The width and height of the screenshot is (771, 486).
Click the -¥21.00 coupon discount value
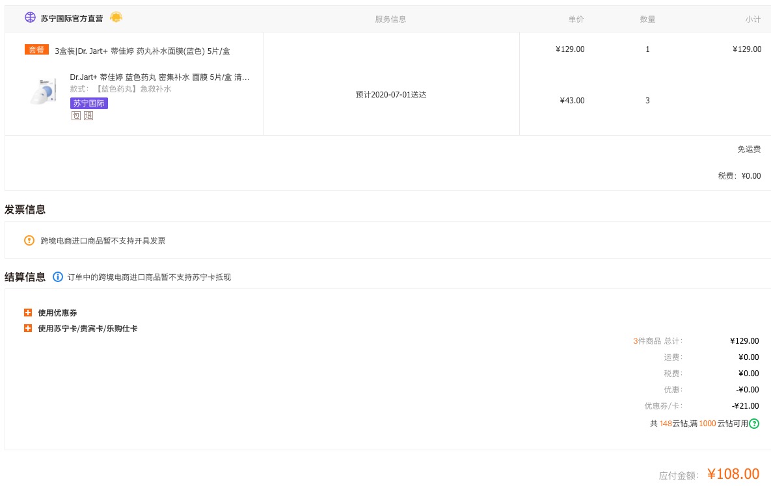coord(746,406)
